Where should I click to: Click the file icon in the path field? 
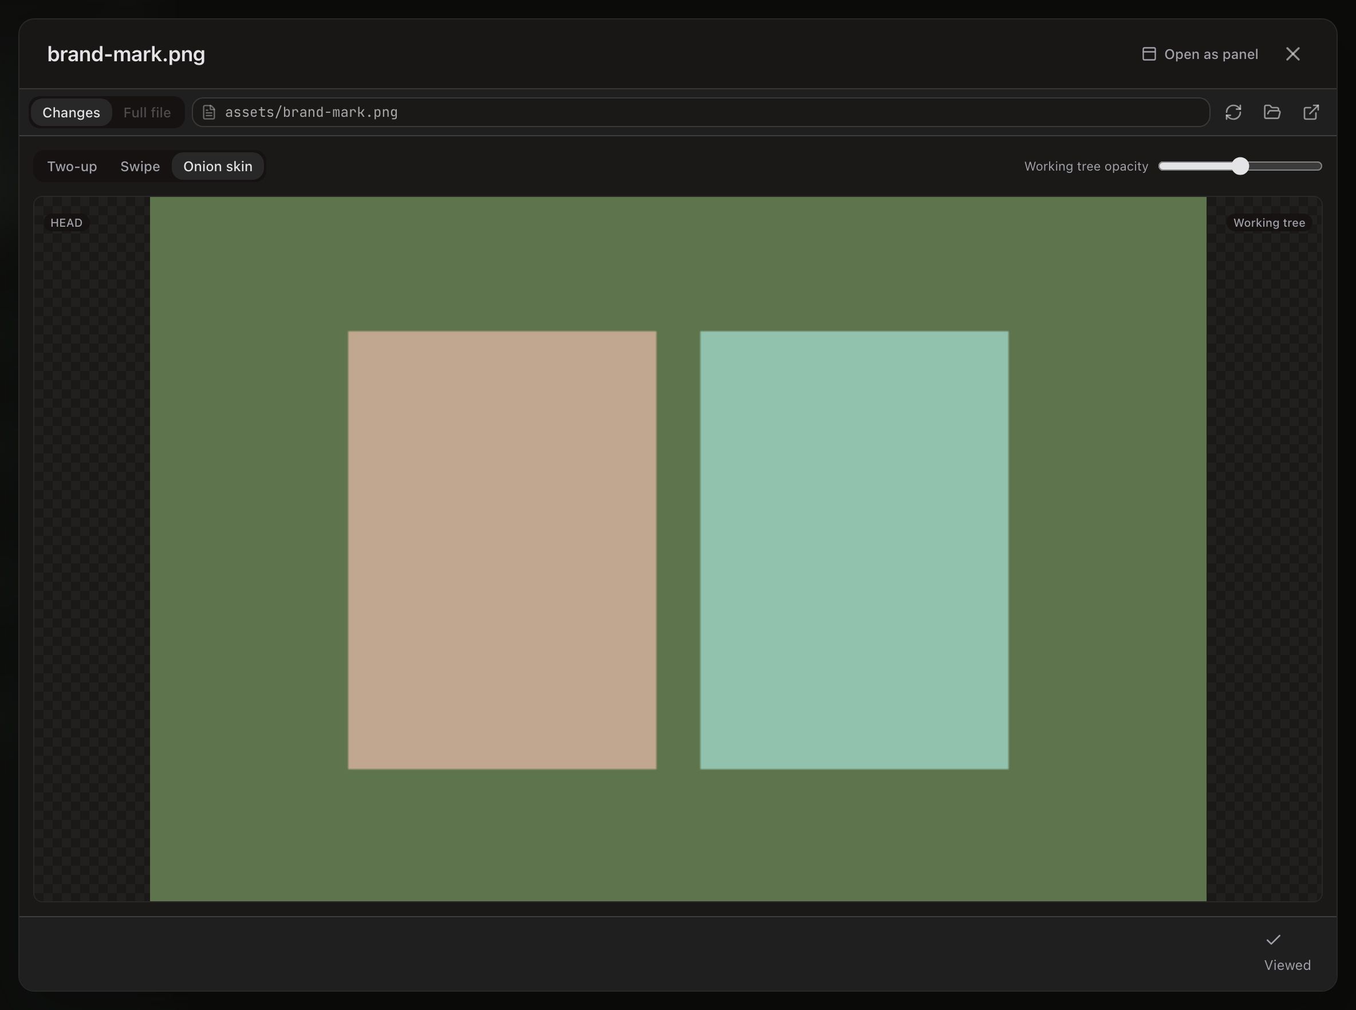(x=209, y=112)
